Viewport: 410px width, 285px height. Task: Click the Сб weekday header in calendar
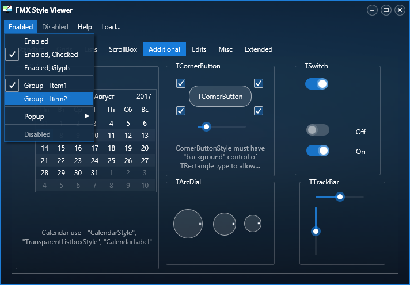(128, 110)
